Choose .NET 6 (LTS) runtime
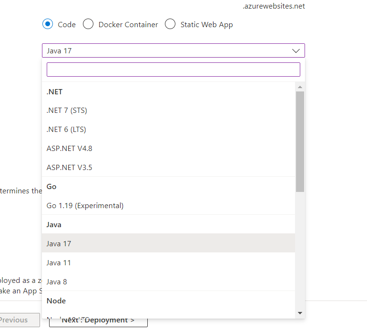This screenshot has height=331, width=367. pos(168,130)
